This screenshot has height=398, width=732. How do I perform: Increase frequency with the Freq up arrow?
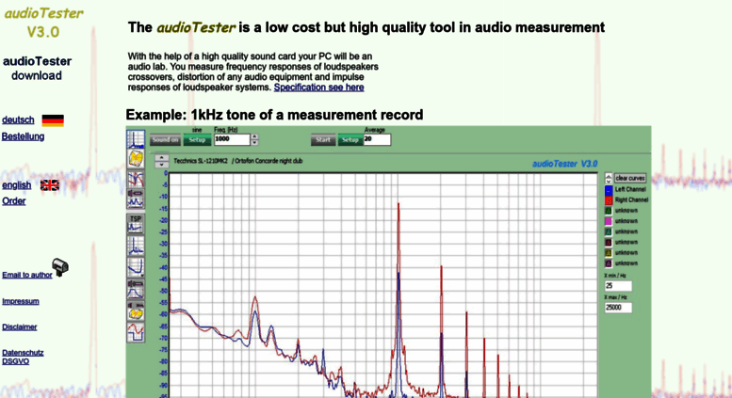(x=254, y=137)
